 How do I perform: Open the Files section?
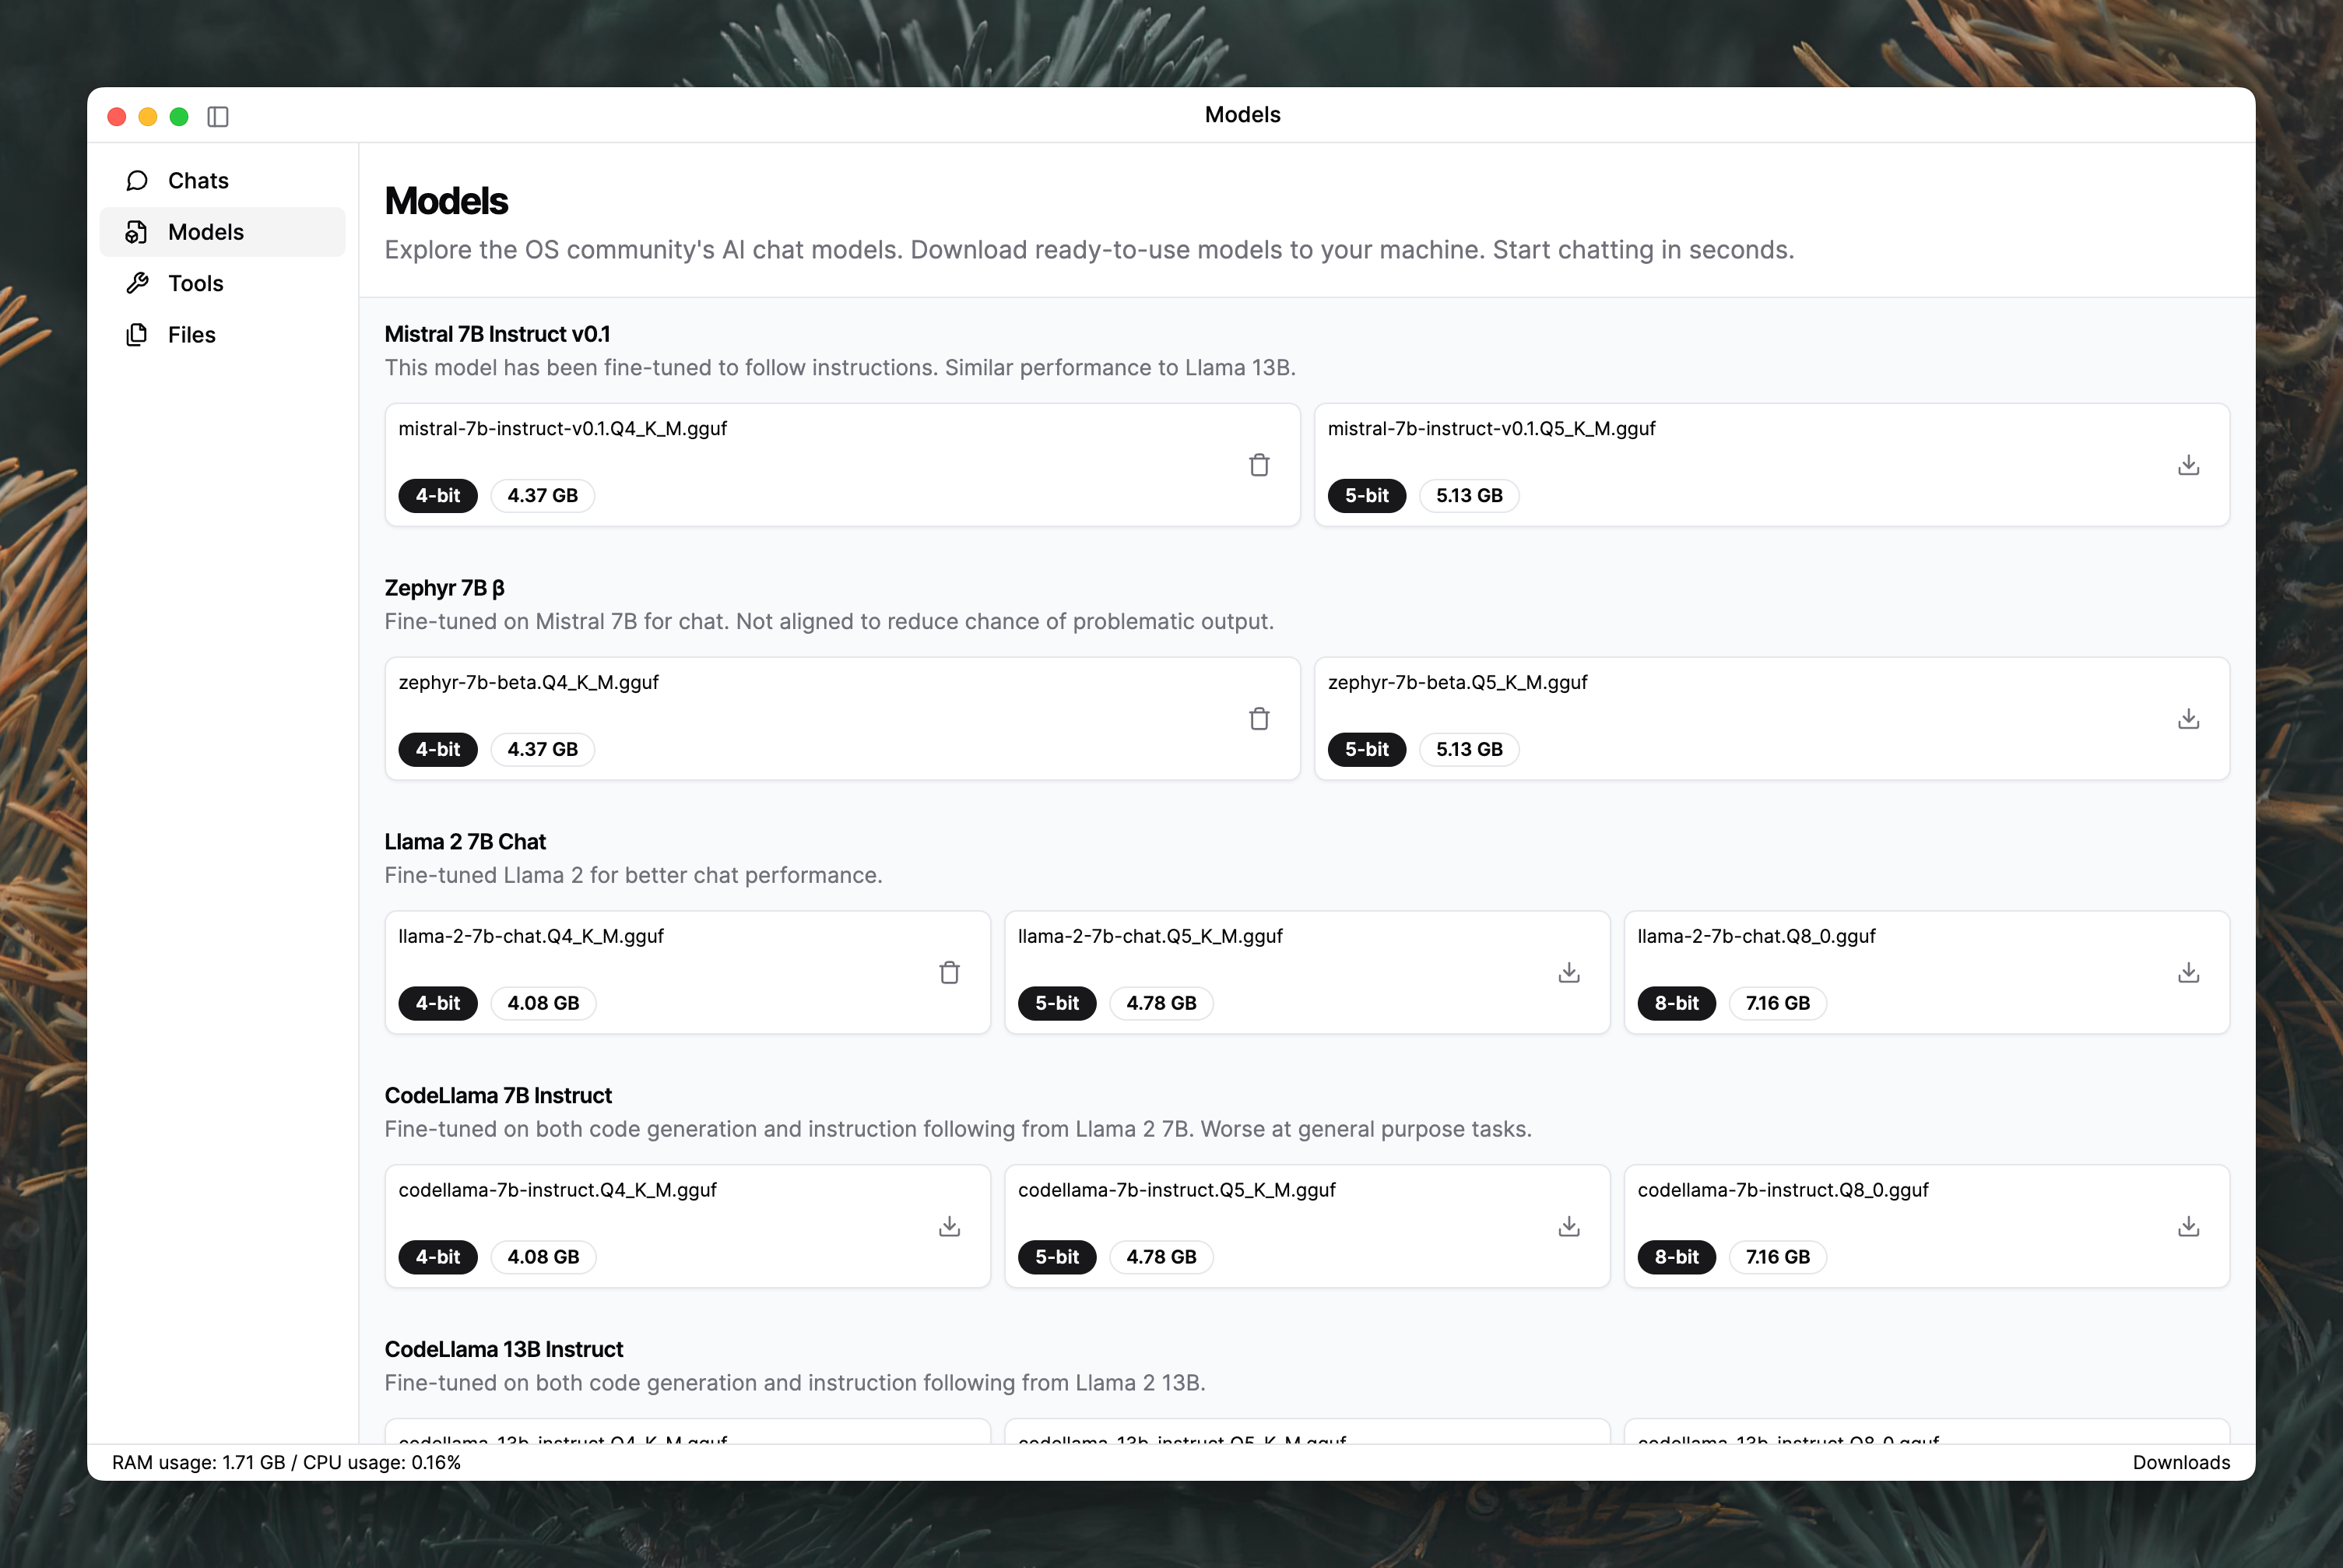tap(192, 335)
